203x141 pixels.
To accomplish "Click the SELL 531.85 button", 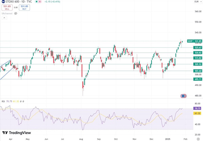I will click(7, 7).
